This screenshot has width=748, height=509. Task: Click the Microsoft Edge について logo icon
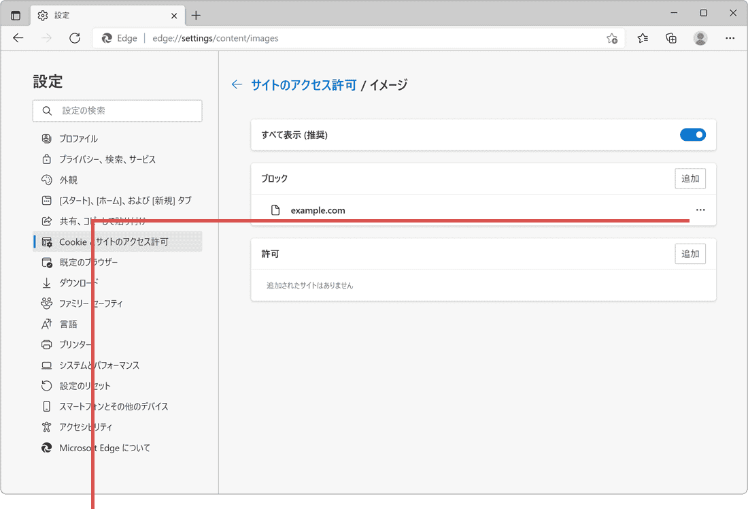(46, 448)
